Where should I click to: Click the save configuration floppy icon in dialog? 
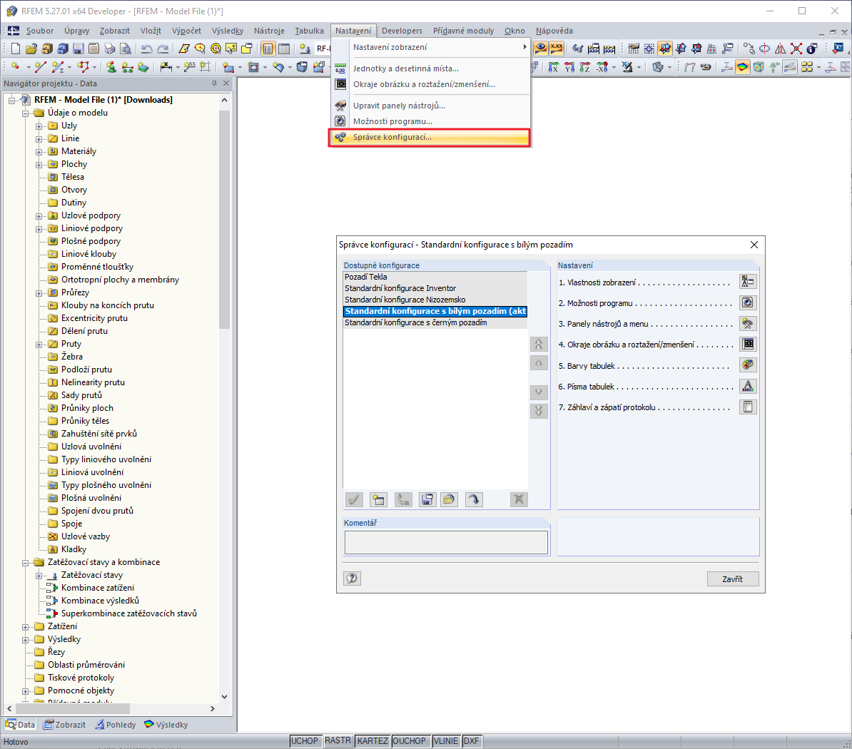(427, 500)
